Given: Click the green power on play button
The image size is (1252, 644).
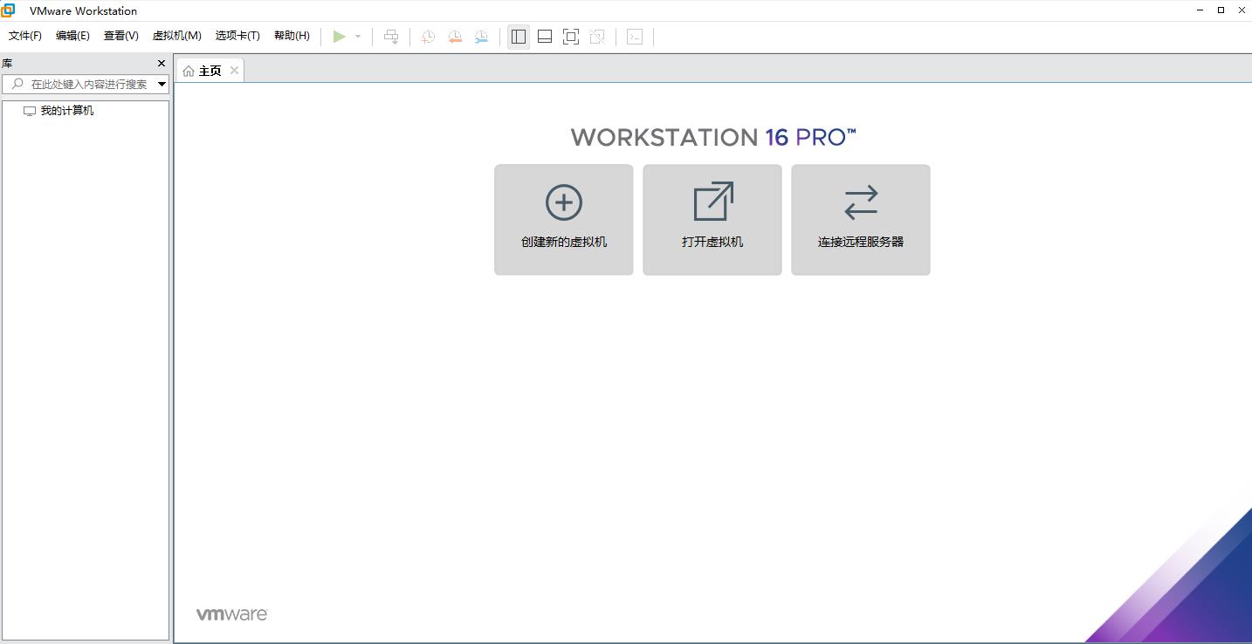Looking at the screenshot, I should (340, 36).
